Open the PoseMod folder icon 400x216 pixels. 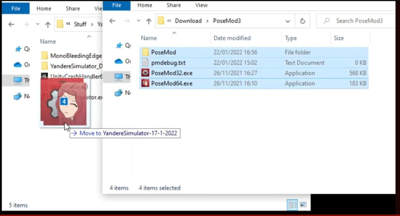(x=145, y=52)
